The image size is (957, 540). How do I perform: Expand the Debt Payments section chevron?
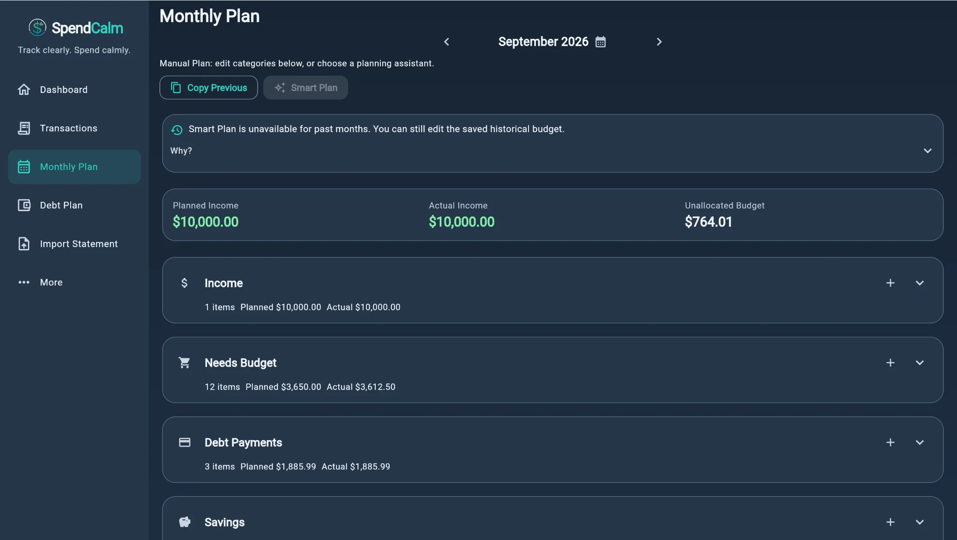point(920,442)
